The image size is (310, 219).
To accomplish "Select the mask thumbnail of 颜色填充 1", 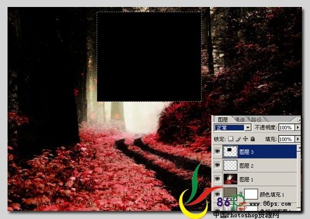I will tap(251, 194).
